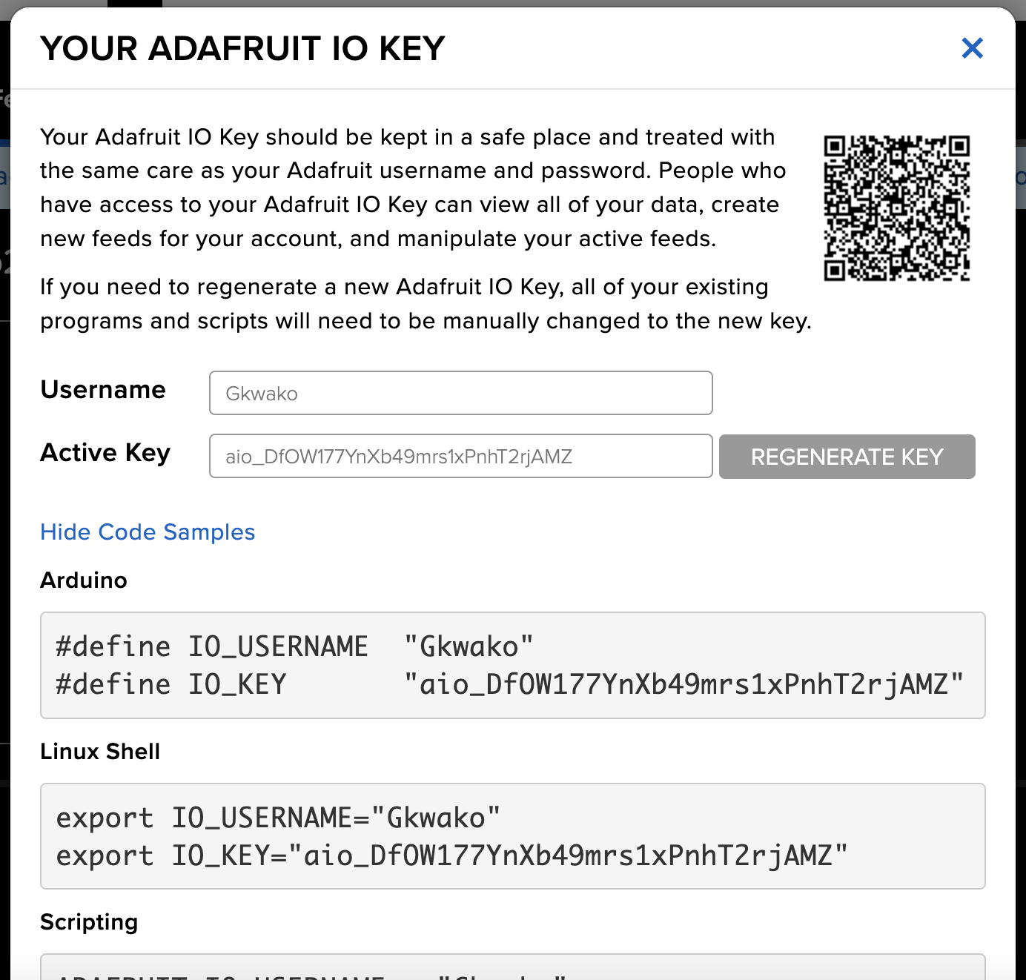Select the export IO_USERNAME line
This screenshot has width=1026, height=980.
[x=277, y=817]
